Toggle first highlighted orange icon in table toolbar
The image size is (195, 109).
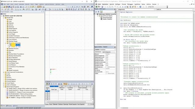pyautogui.click(x=64, y=84)
